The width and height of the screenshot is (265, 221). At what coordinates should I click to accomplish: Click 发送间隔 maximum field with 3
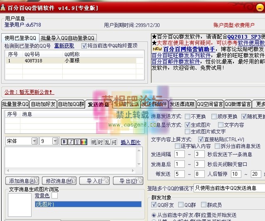click(199, 154)
